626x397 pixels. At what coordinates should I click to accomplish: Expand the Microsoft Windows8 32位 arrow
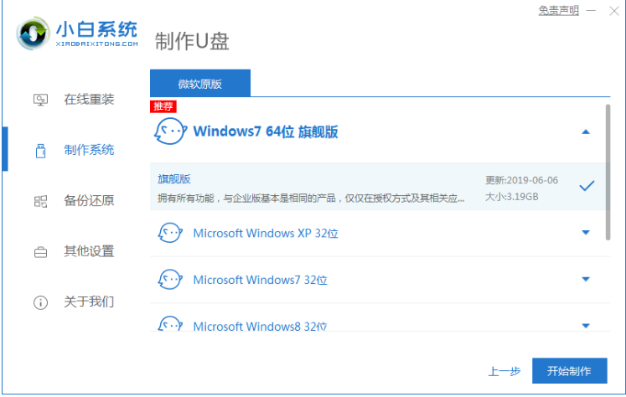point(586,325)
